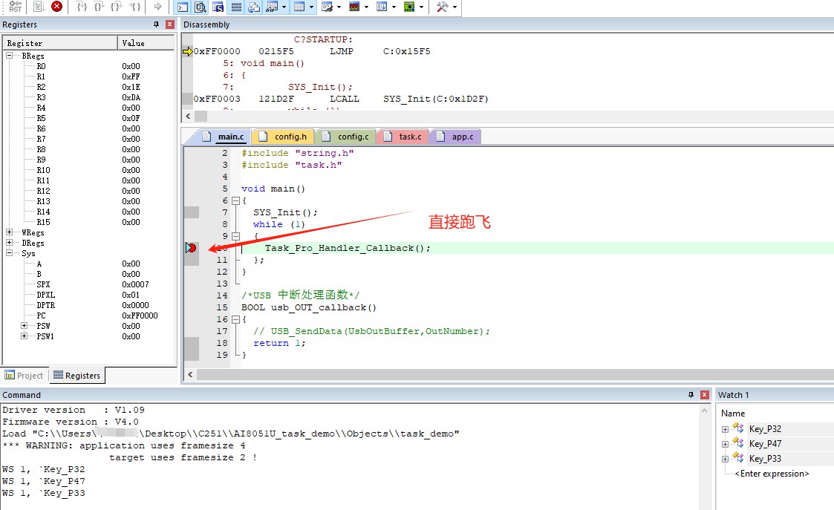
Task: Show next statement with the grey arrow icon
Action: click(157, 7)
